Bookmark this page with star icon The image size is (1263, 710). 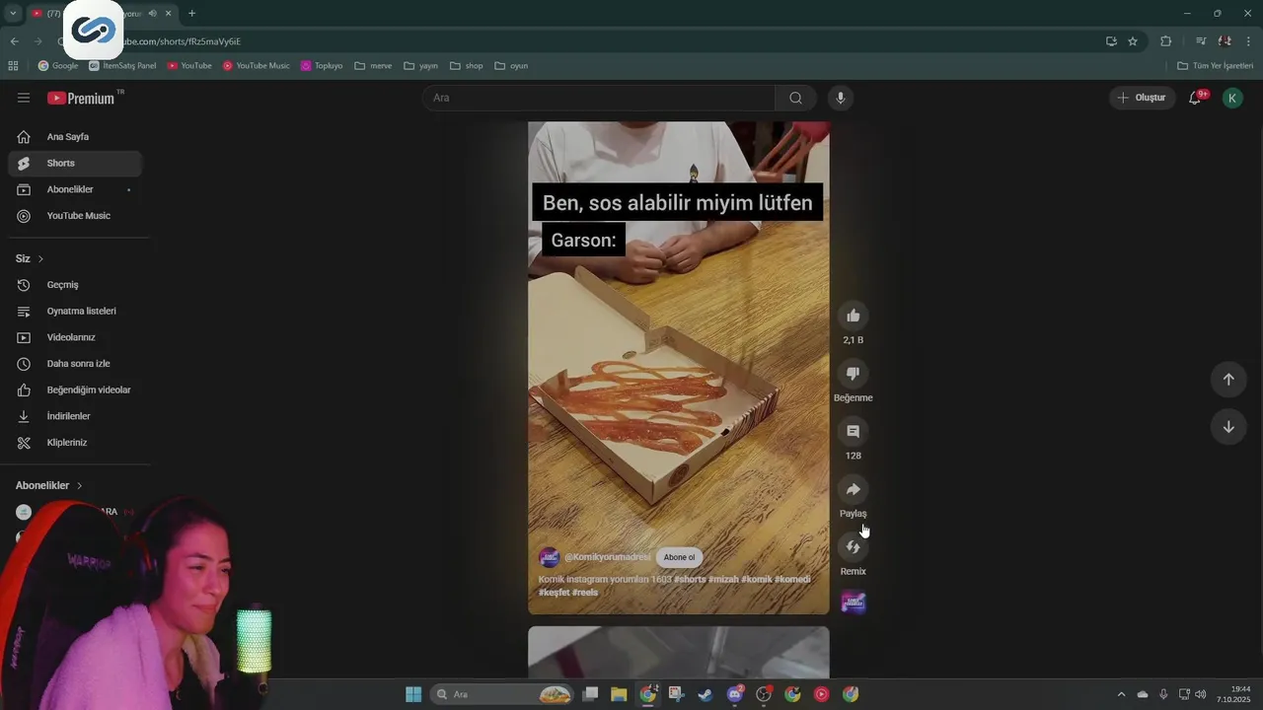pyautogui.click(x=1133, y=41)
